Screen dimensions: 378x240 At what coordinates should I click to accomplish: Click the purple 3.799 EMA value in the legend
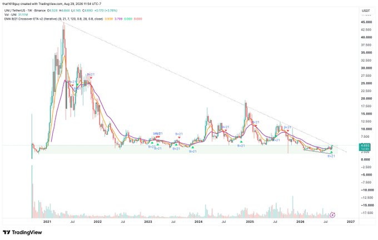pos(118,19)
